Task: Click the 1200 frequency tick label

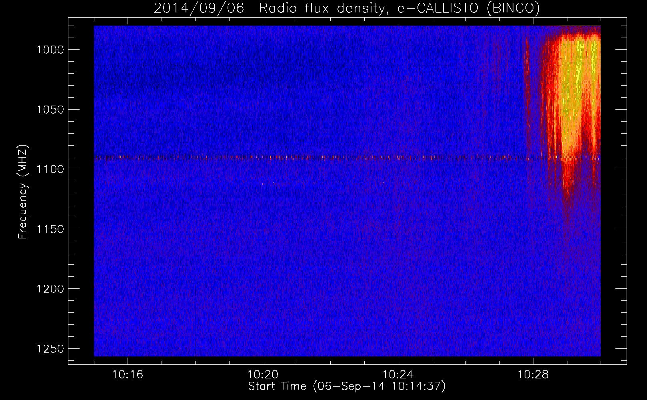Action: click(50, 289)
